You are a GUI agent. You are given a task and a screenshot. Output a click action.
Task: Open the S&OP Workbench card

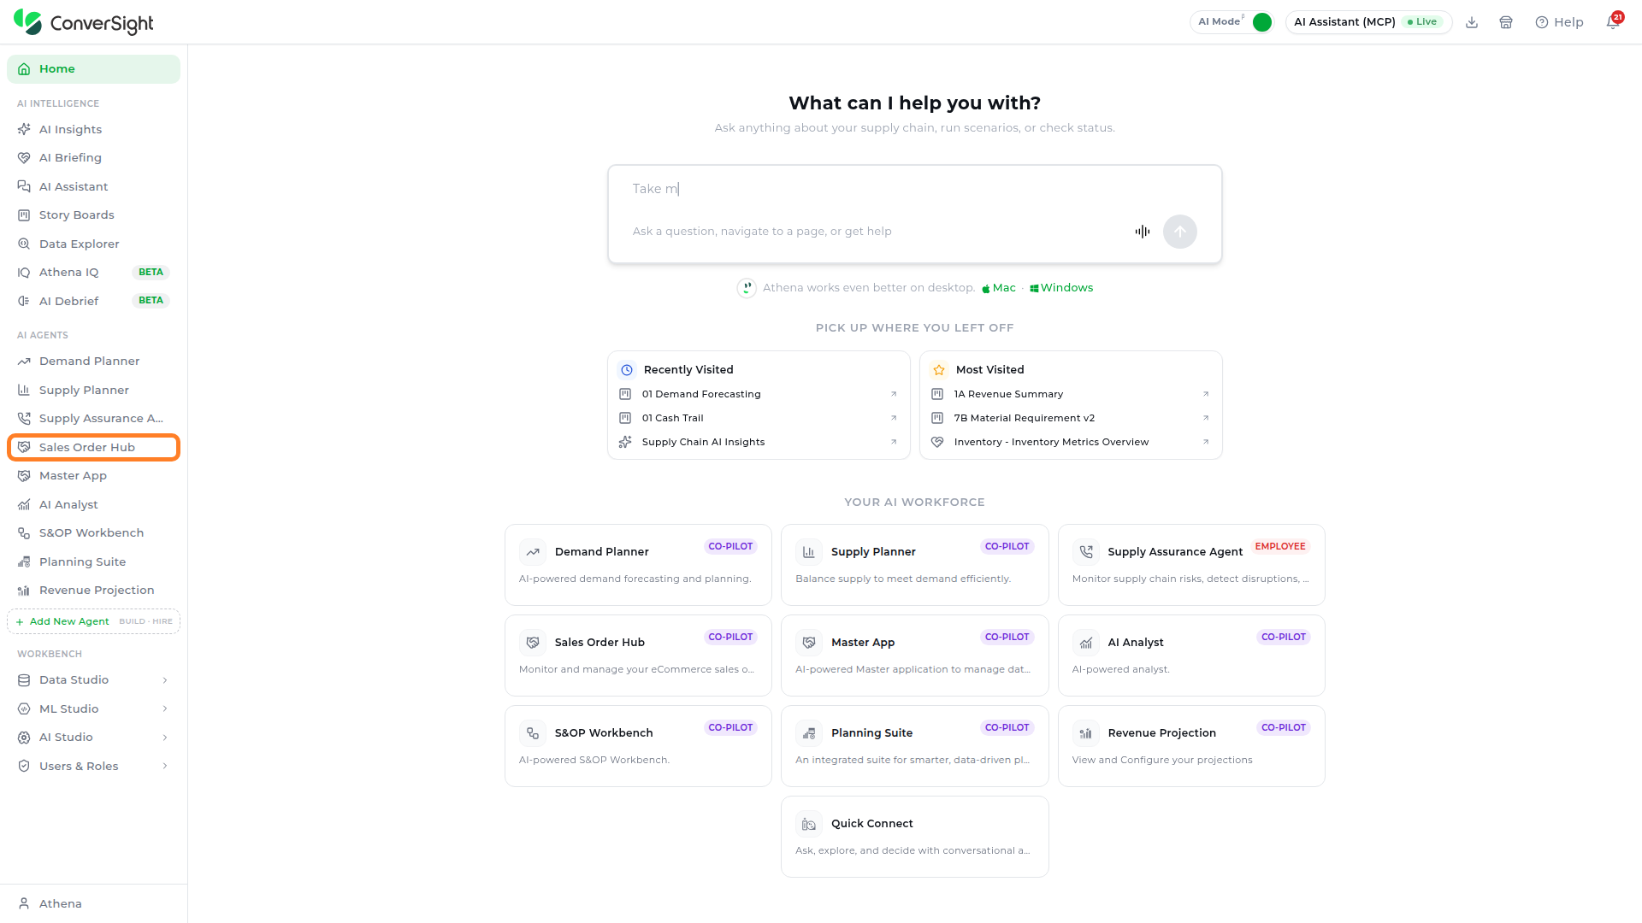point(638,746)
